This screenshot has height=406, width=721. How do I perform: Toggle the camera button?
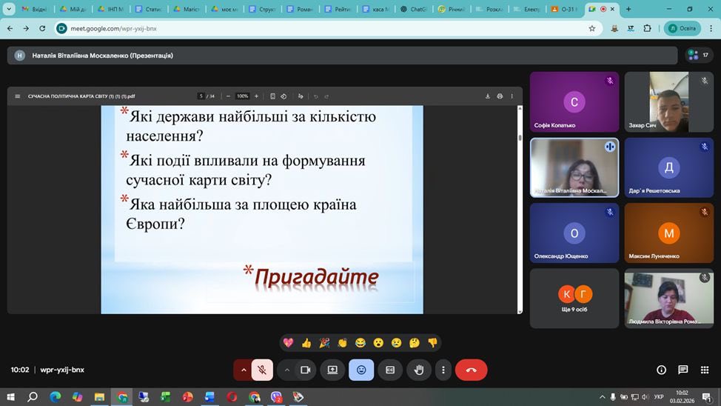tap(306, 370)
